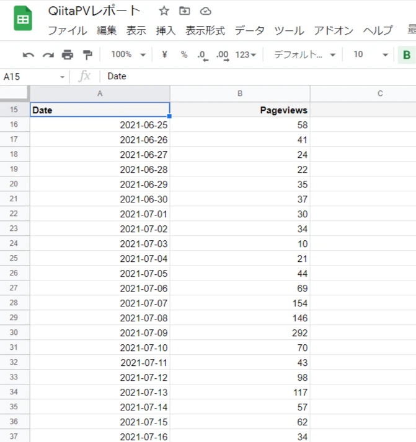Select the pageviews value 58

pos(240,124)
